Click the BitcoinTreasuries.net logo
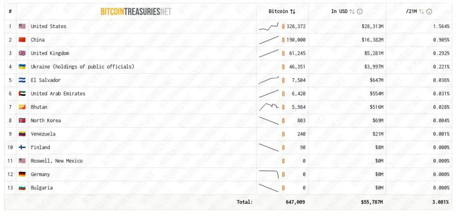Screen dimensions: 456x216 click(136, 12)
